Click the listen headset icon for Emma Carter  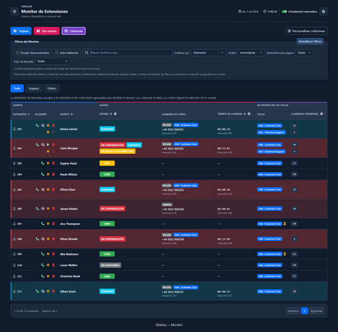43,125
